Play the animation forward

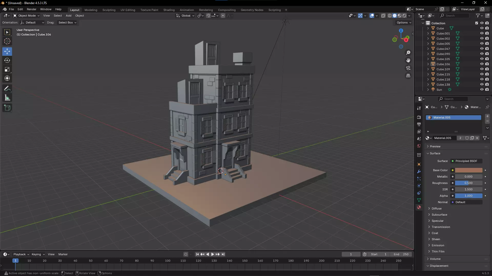pyautogui.click(x=212, y=254)
